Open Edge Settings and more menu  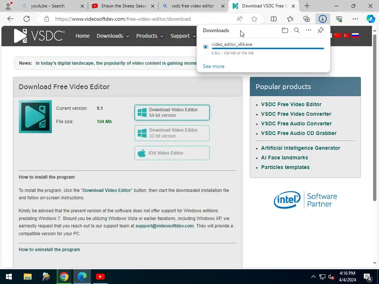355,19
